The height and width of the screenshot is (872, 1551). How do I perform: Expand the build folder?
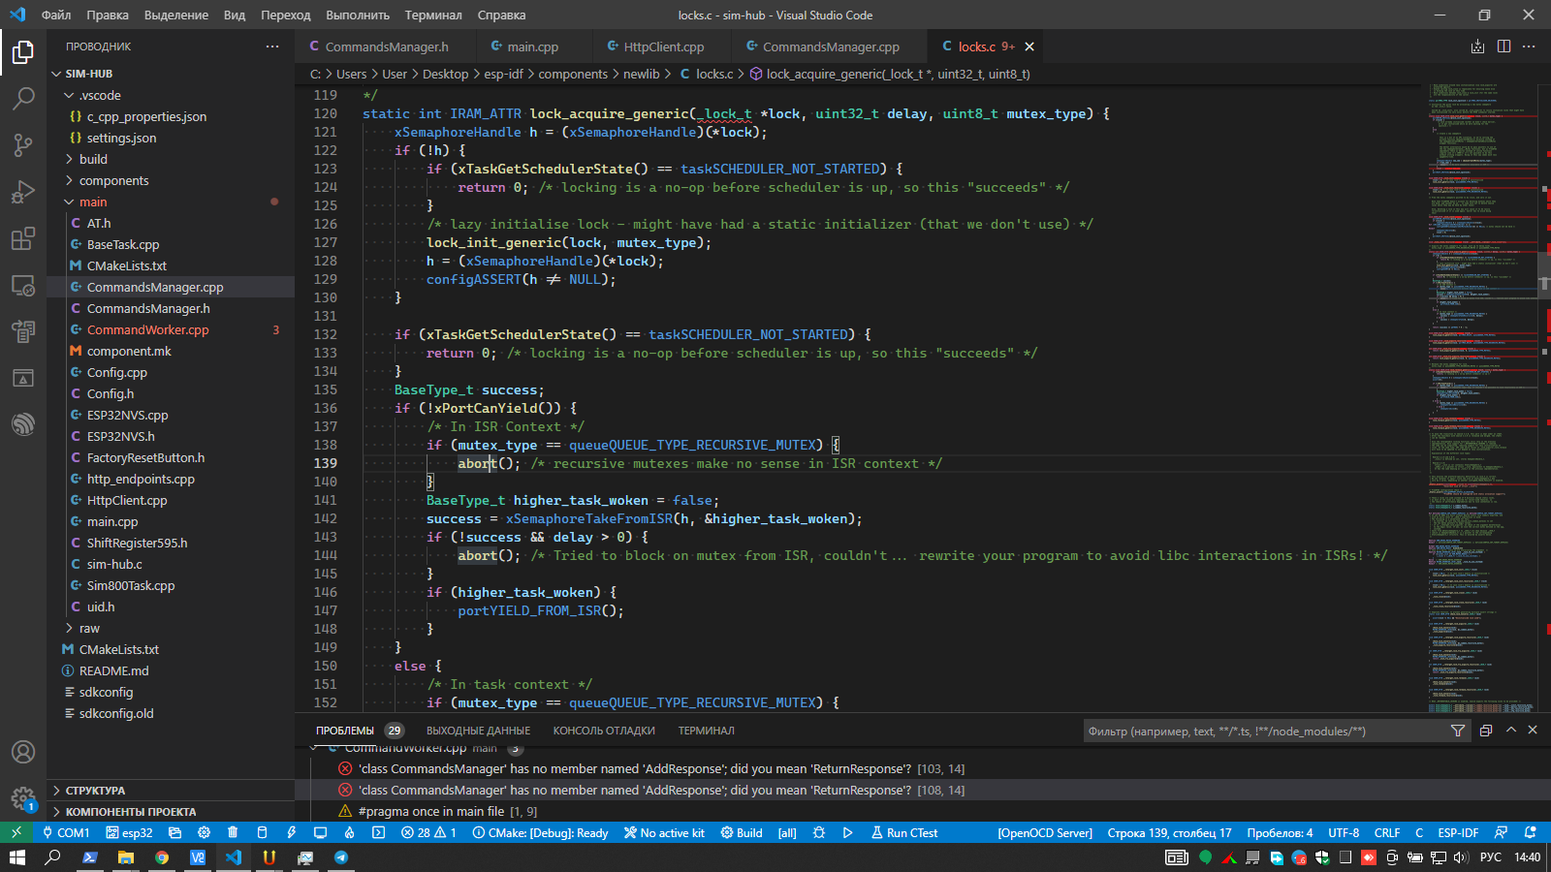click(x=93, y=159)
